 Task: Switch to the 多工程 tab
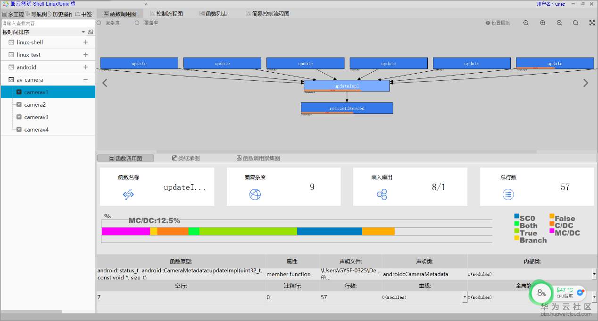click(13, 14)
